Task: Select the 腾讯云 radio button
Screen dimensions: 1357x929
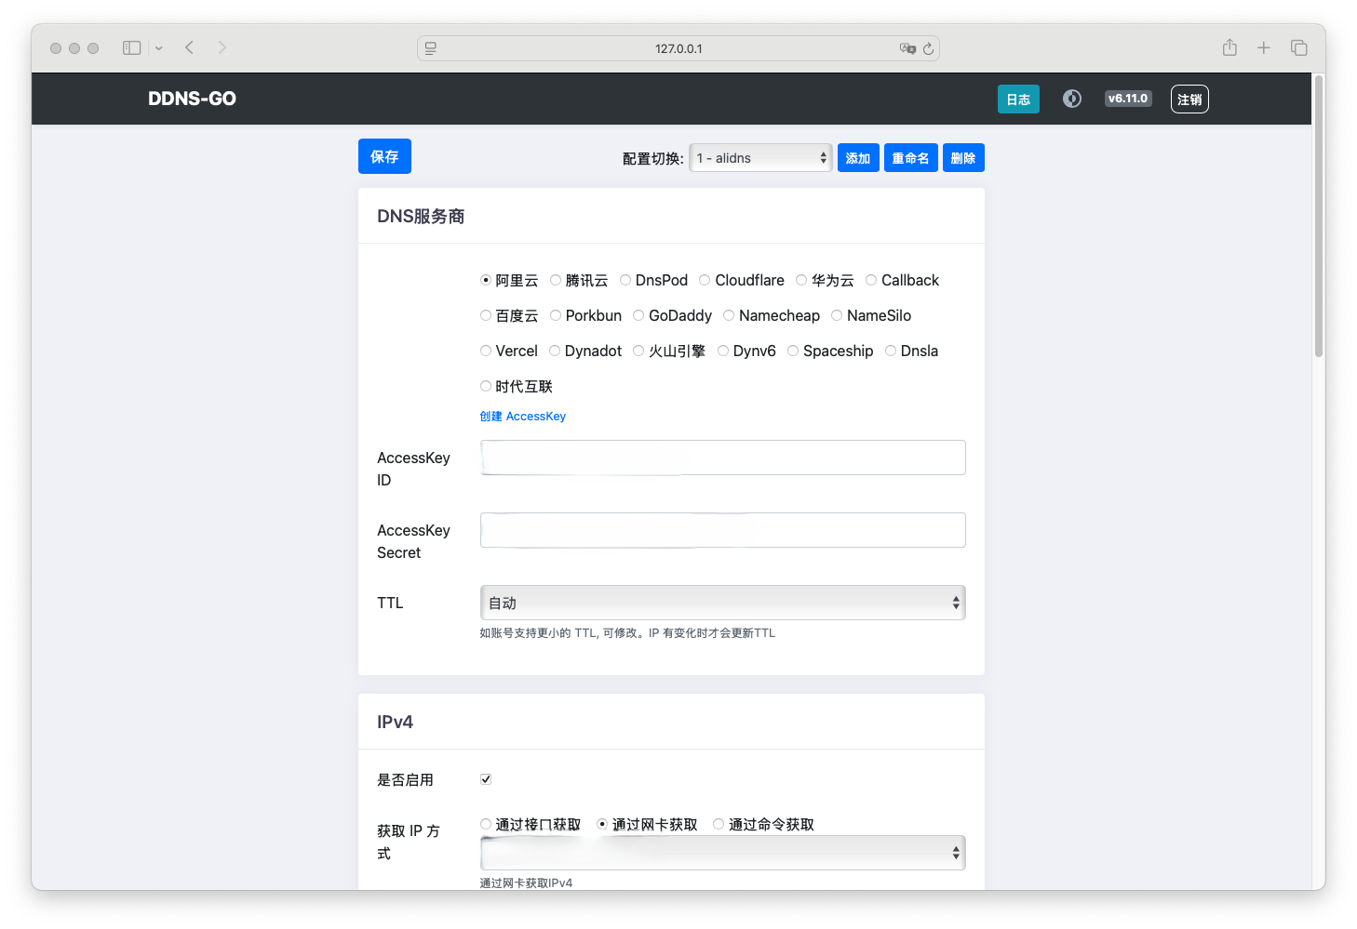Action: [x=556, y=280]
